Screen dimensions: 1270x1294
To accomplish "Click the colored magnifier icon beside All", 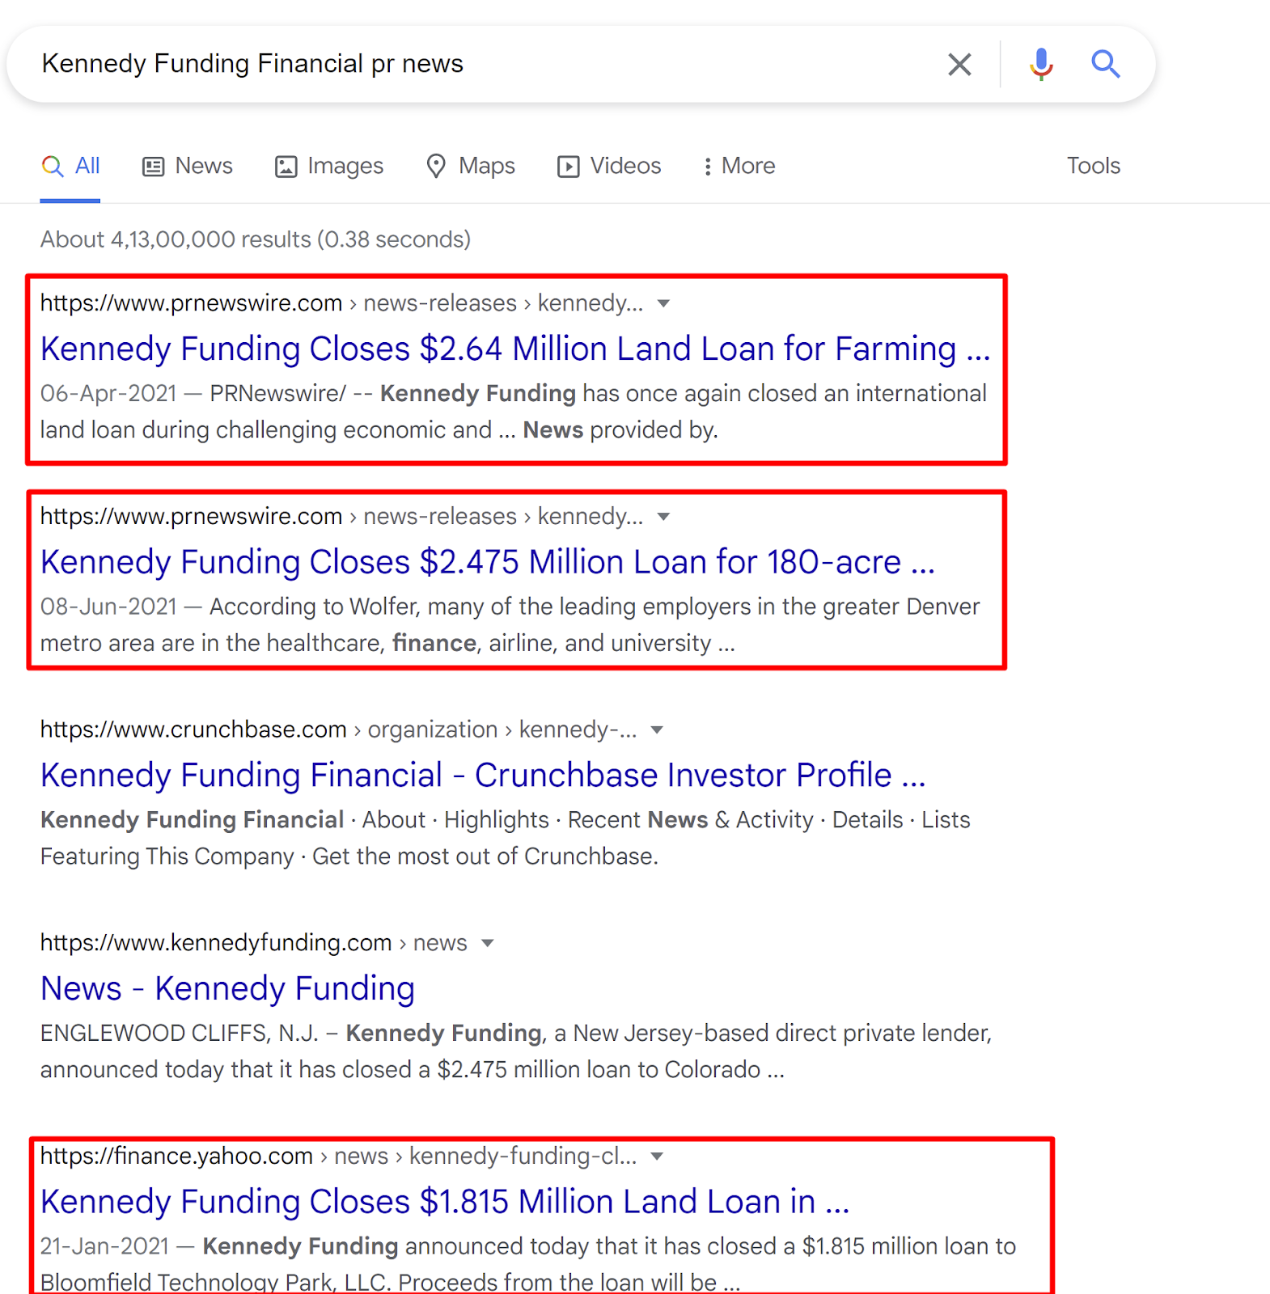I will click(53, 166).
